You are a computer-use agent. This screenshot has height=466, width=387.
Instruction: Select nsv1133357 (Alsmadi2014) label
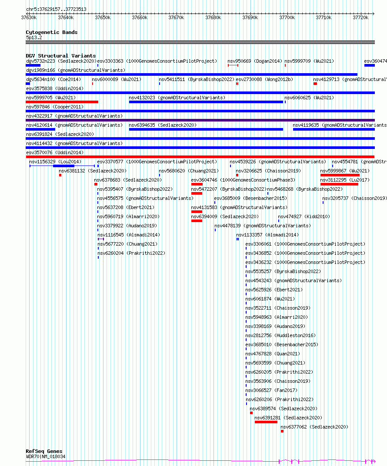(267, 235)
